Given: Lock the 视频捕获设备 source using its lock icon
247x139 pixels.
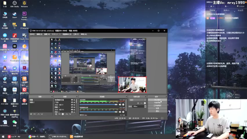Looking at the screenshot, I should click(x=74, y=100).
